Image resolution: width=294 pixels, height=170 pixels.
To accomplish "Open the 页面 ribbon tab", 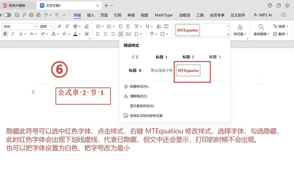I will tap(104, 15).
